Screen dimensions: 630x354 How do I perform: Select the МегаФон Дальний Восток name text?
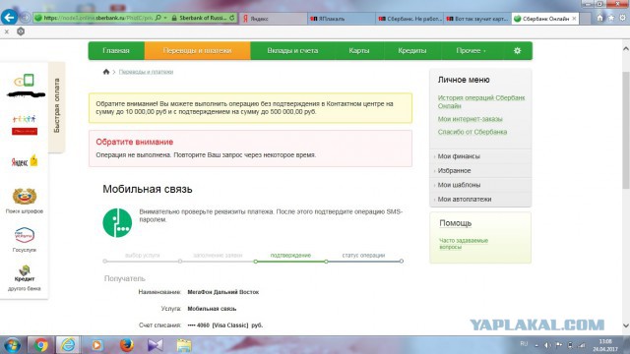coord(223,292)
